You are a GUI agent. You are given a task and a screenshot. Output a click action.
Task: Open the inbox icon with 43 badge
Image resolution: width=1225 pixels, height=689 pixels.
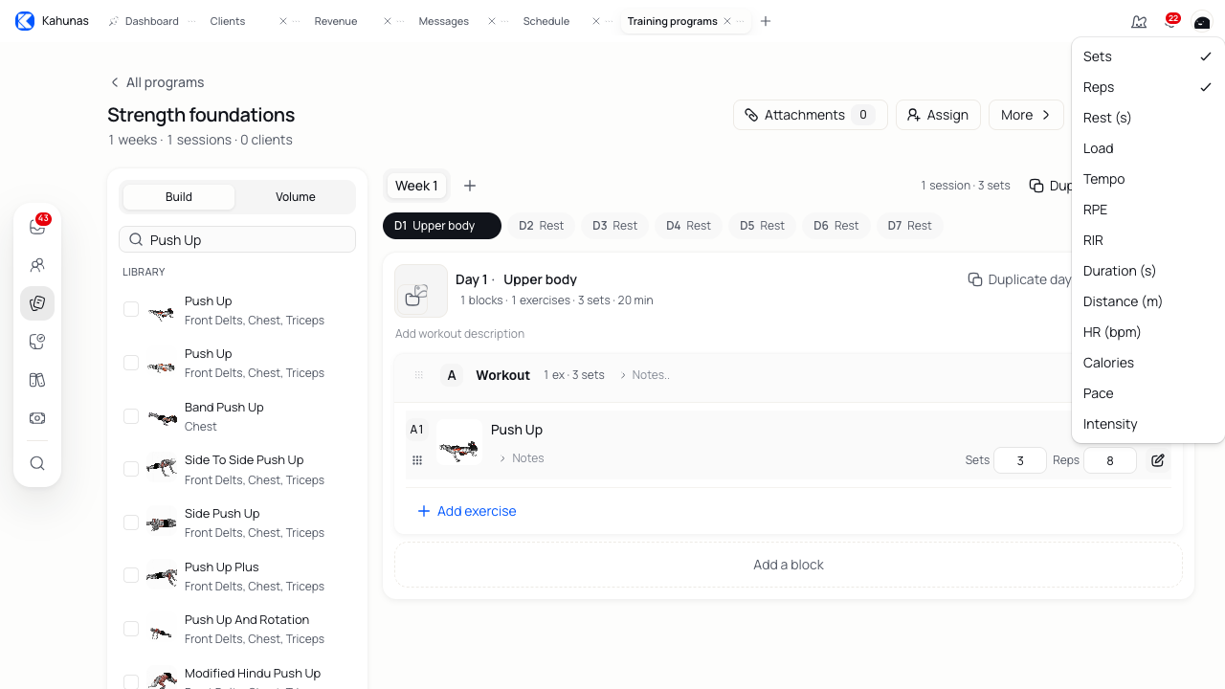pyautogui.click(x=37, y=227)
